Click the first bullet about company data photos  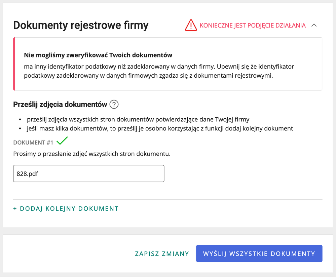point(138,120)
